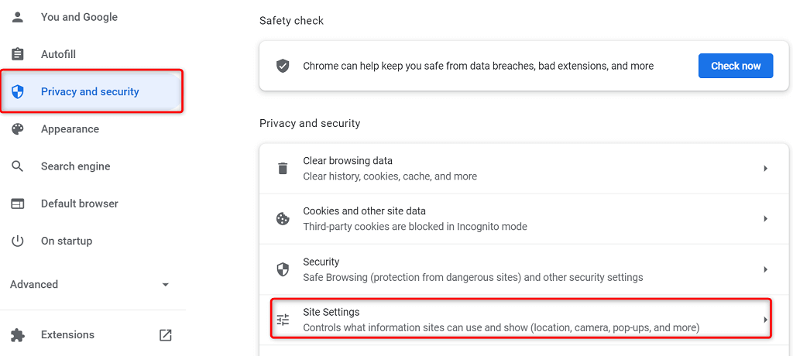Click the Default browser window icon

tap(17, 204)
